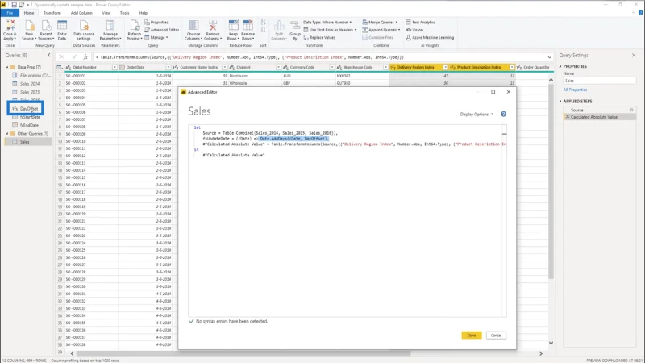
Task: Select the fxEndDate query
Action: pyautogui.click(x=29, y=125)
